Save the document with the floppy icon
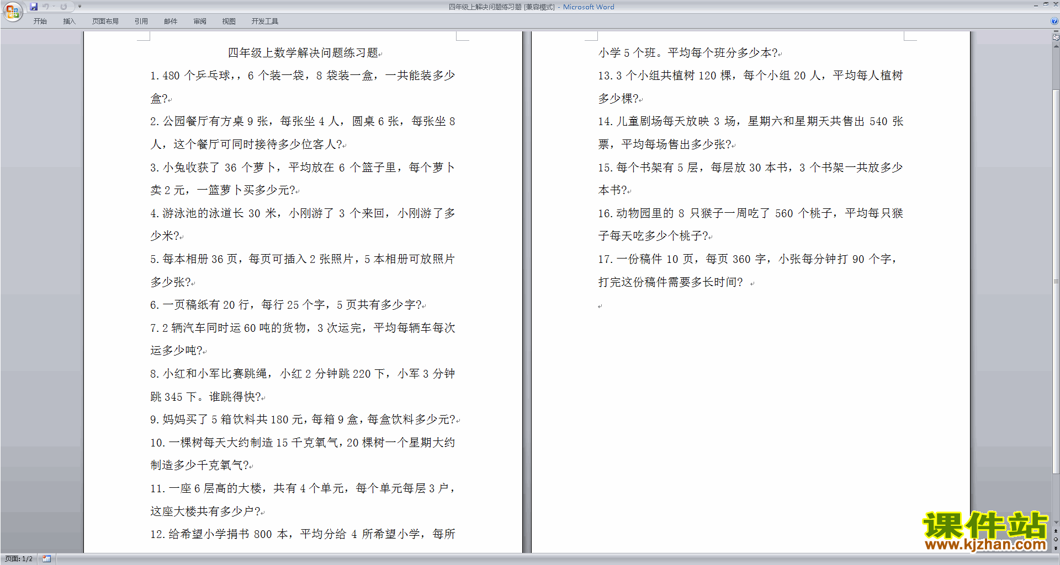 34,7
